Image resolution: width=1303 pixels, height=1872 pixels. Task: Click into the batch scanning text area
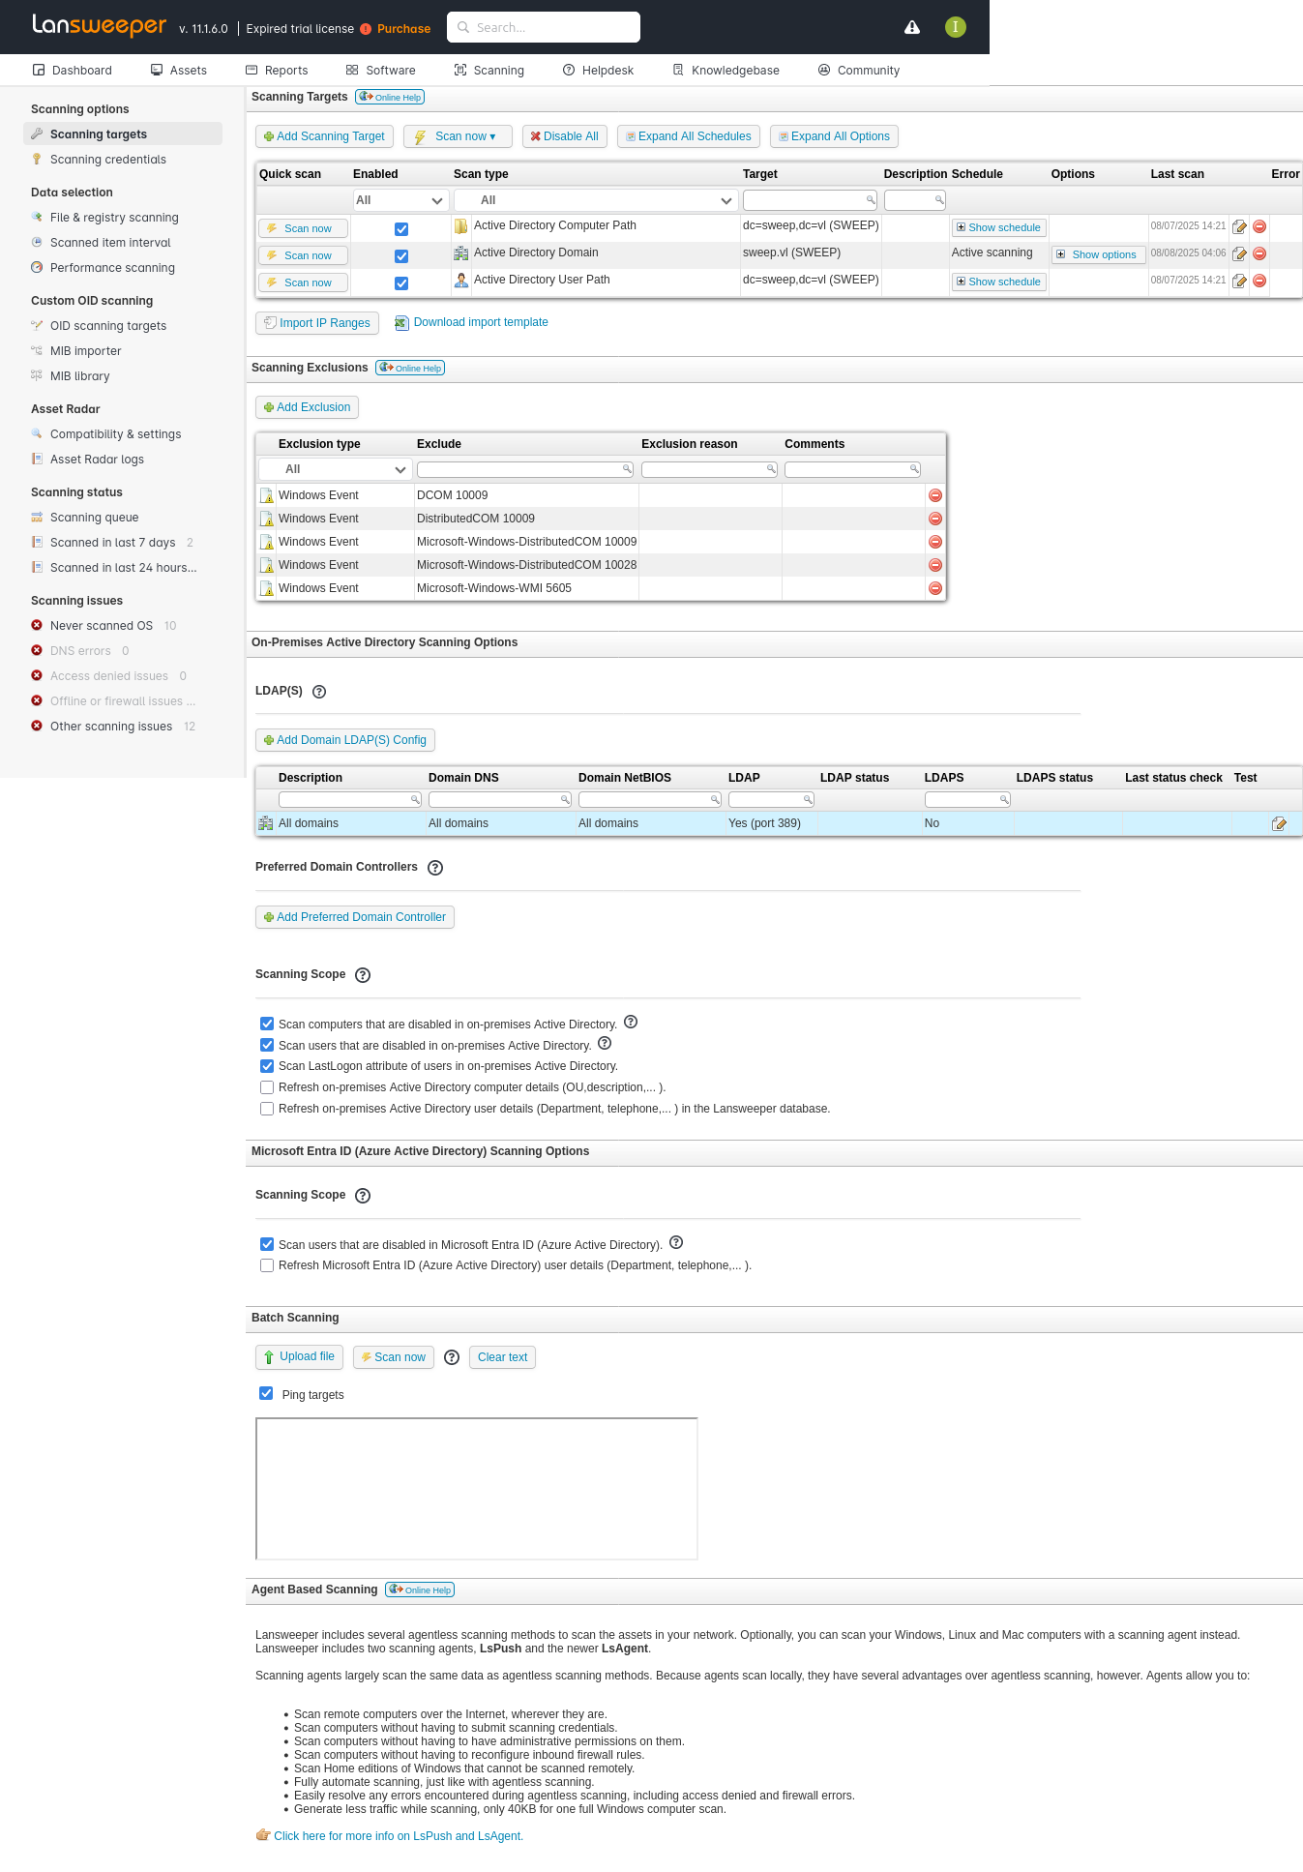coord(476,1488)
